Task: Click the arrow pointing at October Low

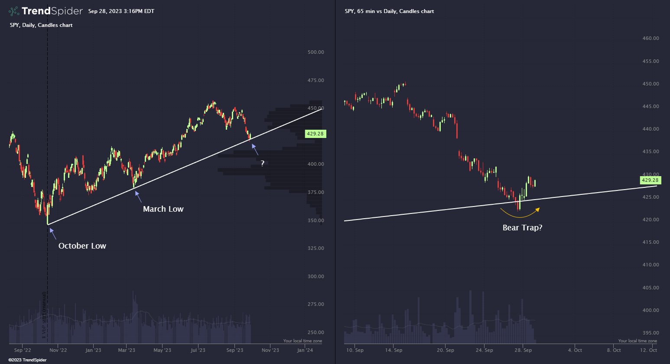Action: click(53, 233)
